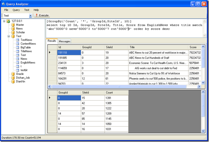209x142 pixels.
Task: Click lower grid vertical scroll up arrow
Action: pos(203,92)
